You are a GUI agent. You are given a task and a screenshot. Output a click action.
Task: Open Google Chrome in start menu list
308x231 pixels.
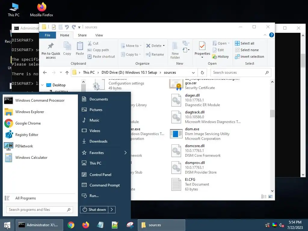[x=40, y=123]
